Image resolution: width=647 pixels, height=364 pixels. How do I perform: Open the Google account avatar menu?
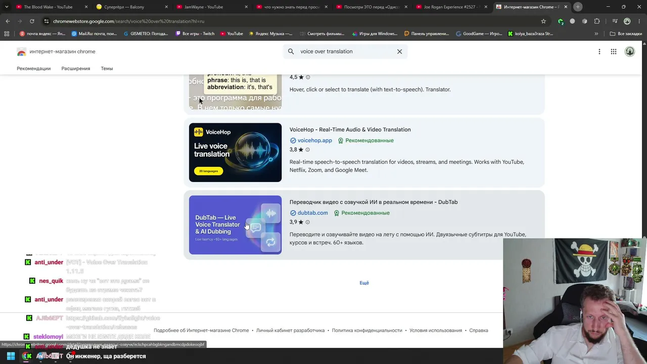(630, 52)
